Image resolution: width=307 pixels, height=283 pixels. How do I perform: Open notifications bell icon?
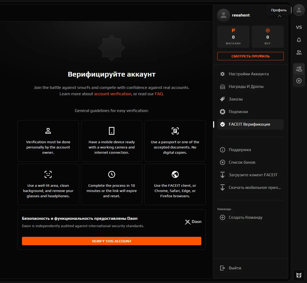(x=299, y=40)
